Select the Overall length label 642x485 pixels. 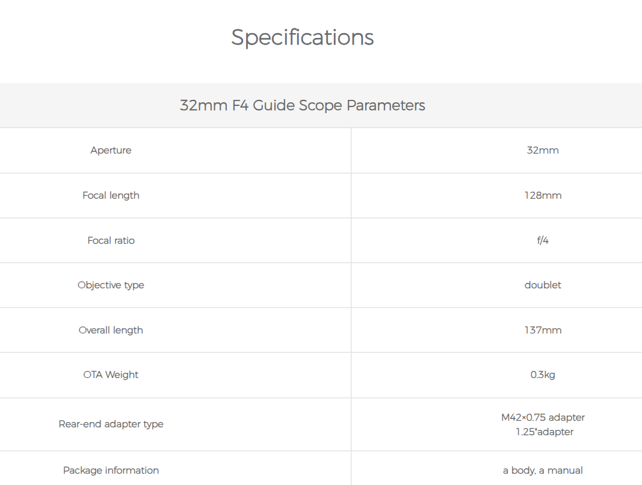click(111, 330)
